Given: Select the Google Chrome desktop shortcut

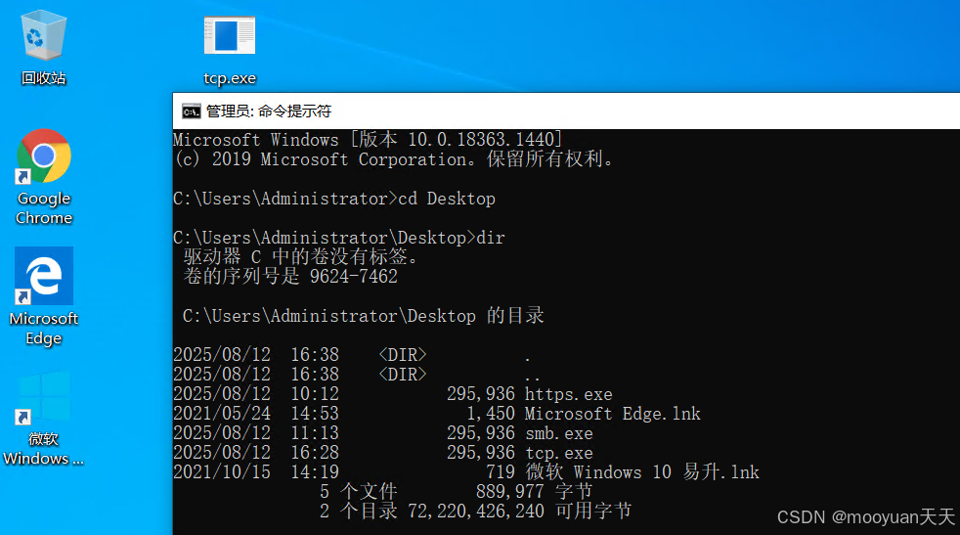Looking at the screenshot, I should click(44, 178).
